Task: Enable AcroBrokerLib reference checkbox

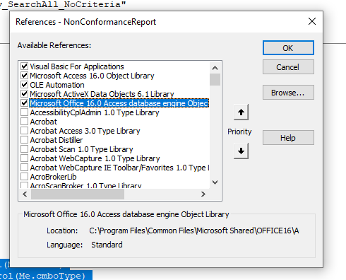Action: [x=25, y=177]
